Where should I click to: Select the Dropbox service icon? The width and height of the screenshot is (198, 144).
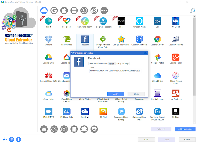tap(48, 39)
